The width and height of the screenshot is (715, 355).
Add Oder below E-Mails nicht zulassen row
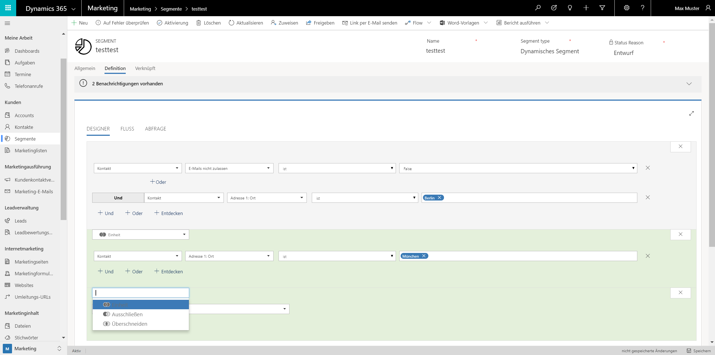click(x=158, y=182)
